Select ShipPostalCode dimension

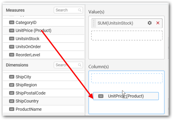44,93
